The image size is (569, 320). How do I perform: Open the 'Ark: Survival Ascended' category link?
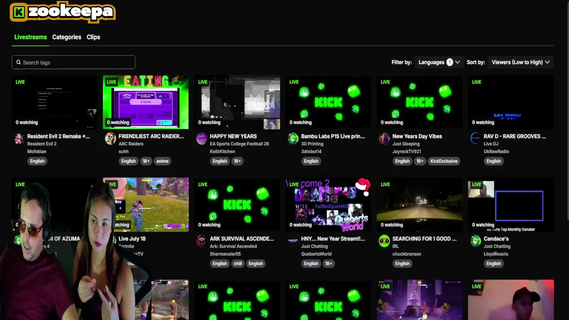click(x=233, y=246)
